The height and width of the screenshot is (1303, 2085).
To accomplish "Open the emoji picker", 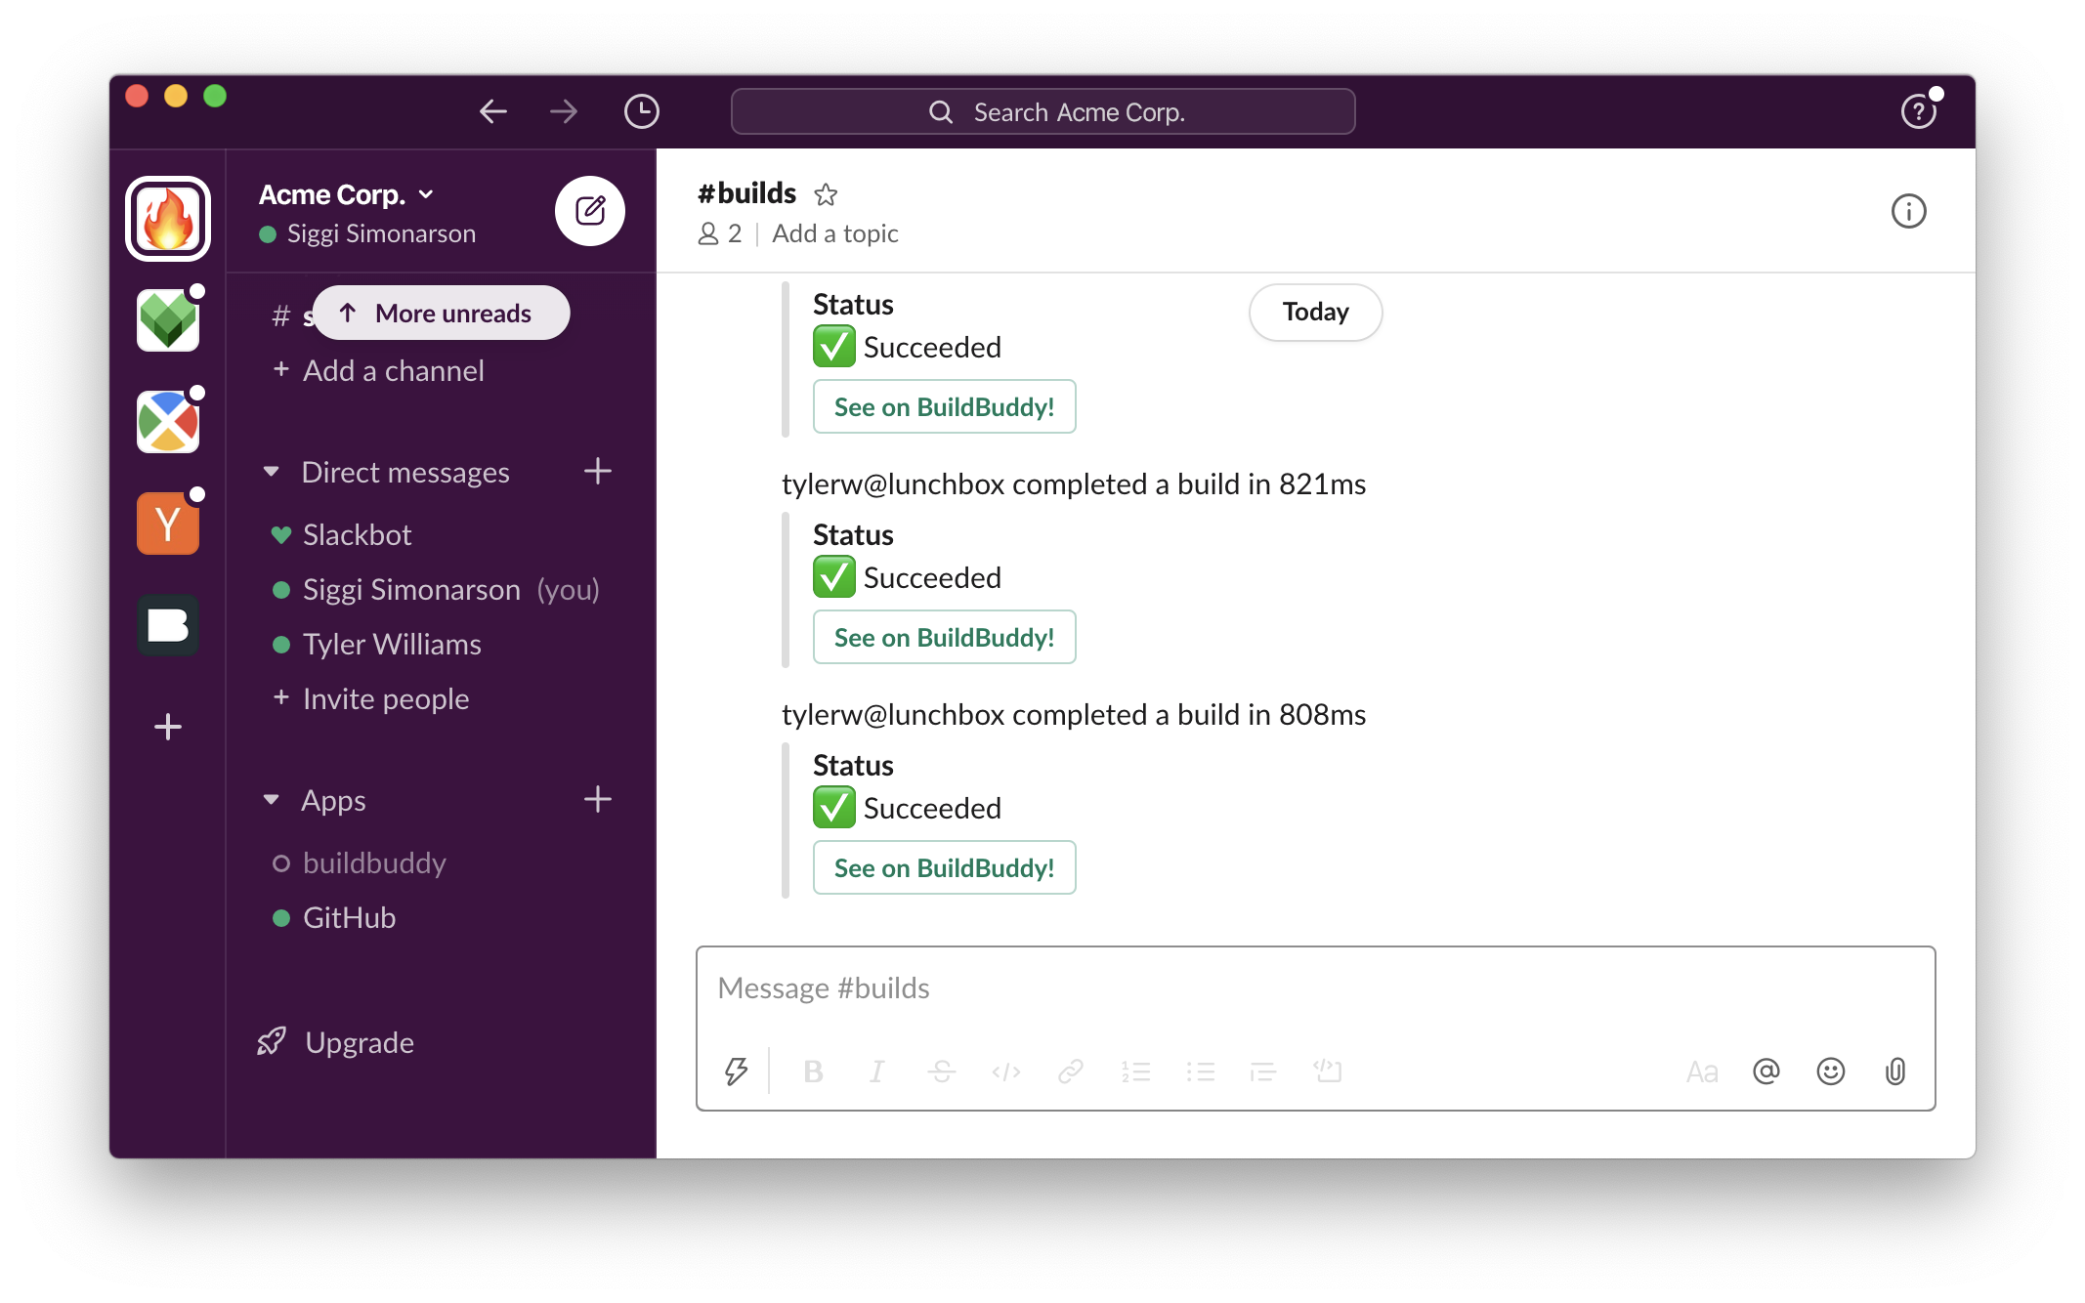I will (x=1831, y=1072).
